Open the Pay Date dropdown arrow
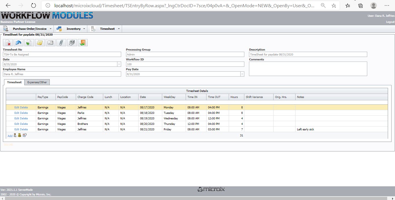395x200 pixels. [242, 74]
